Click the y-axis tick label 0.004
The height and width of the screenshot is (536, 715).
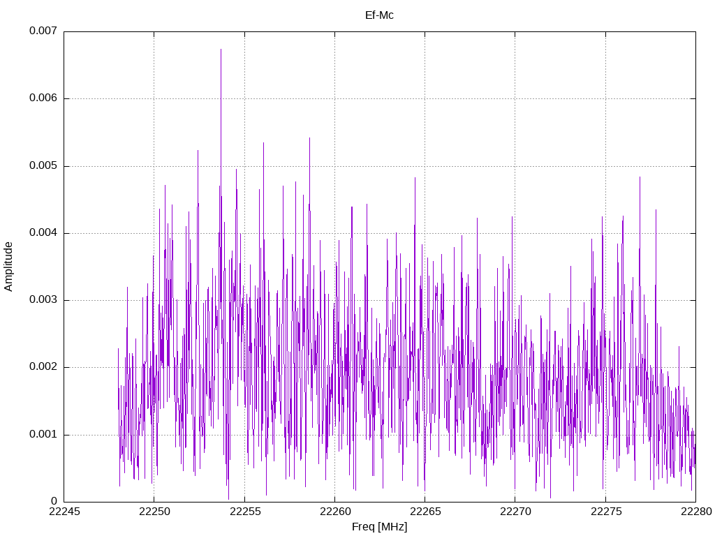(43, 232)
